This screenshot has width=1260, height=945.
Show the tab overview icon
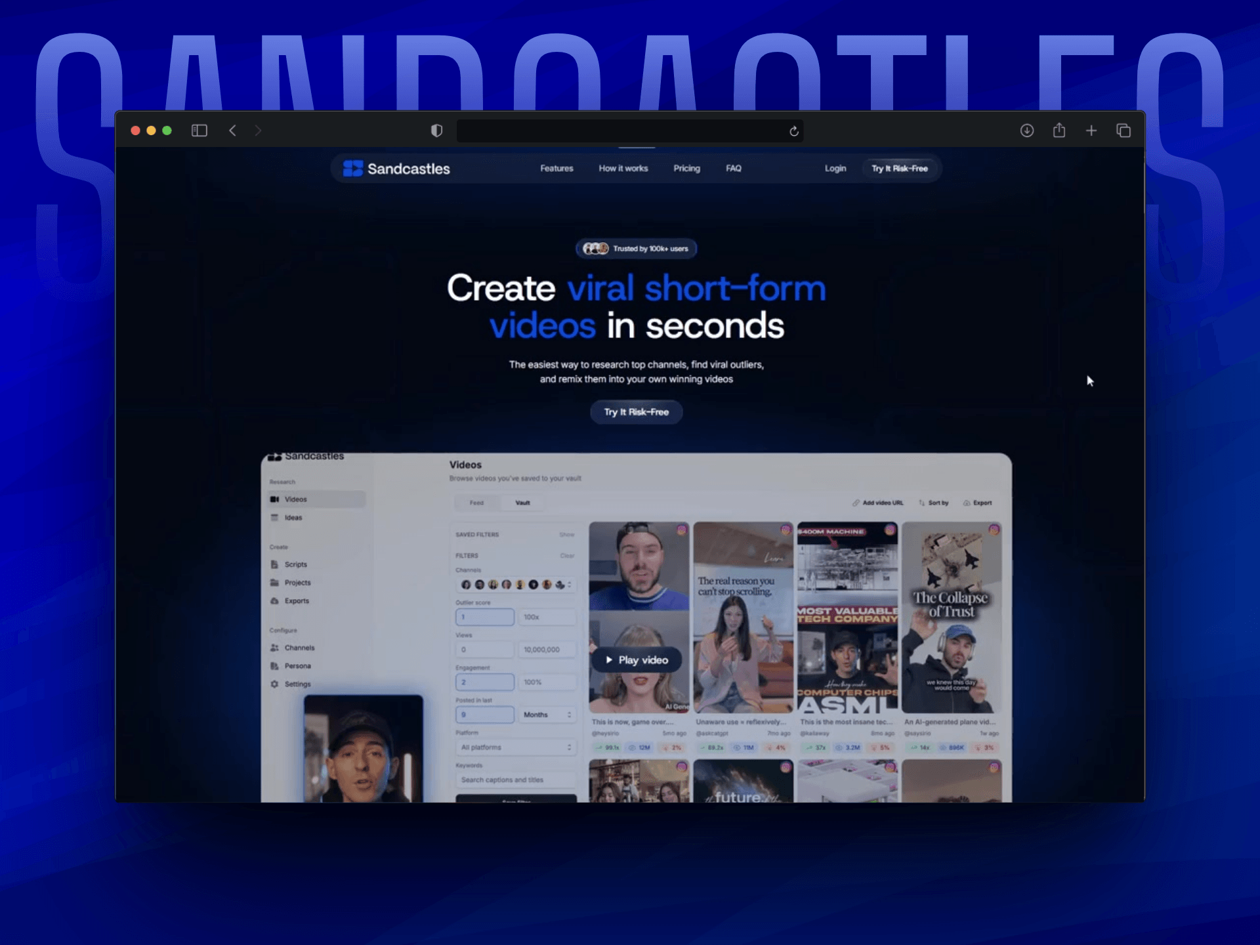[x=1123, y=131]
